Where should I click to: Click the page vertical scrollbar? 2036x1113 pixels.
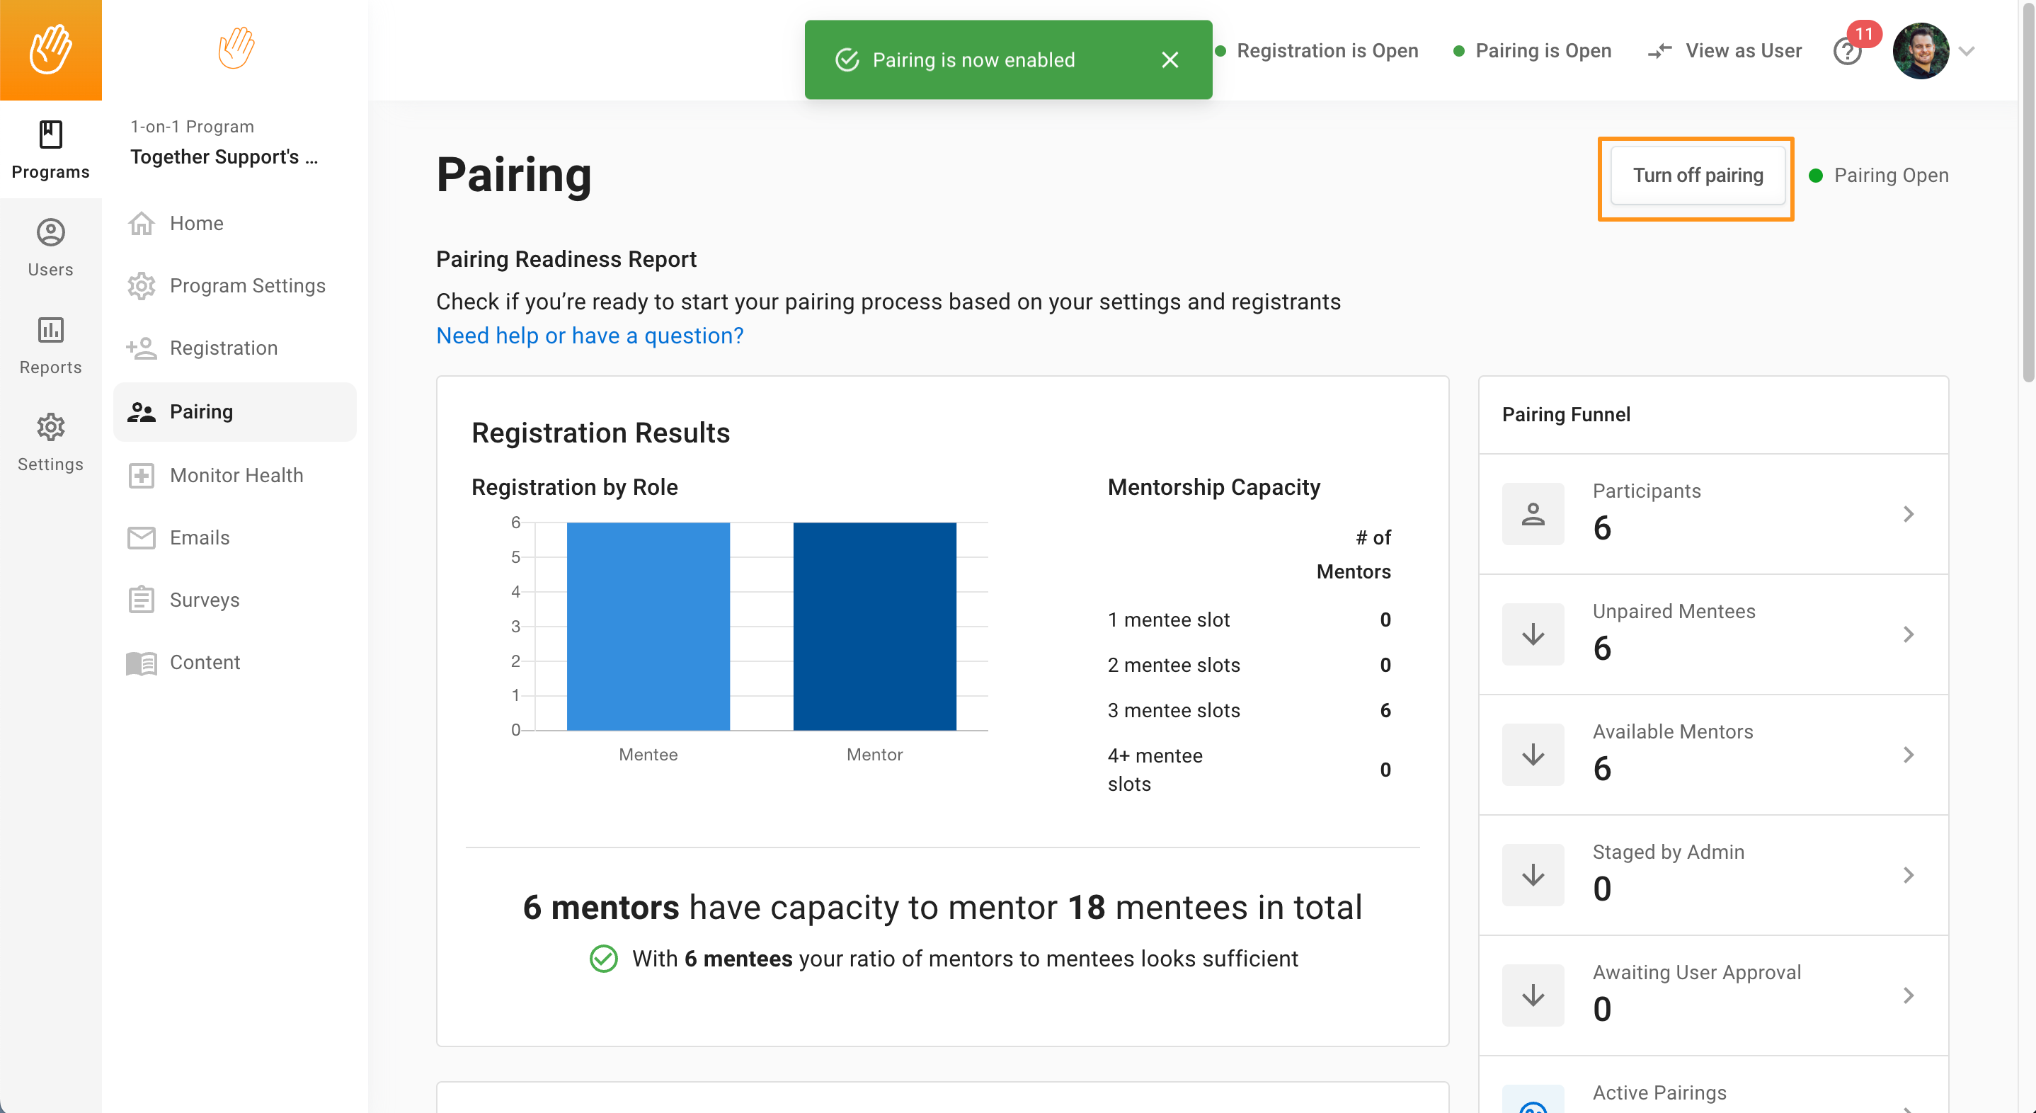pyautogui.click(x=2028, y=194)
